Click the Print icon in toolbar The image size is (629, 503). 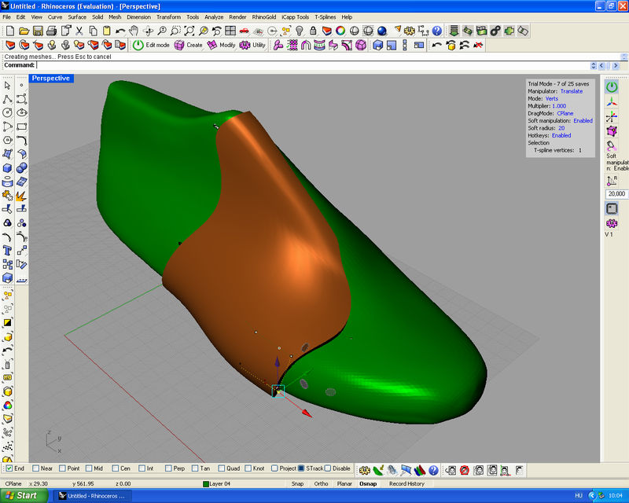[50, 31]
